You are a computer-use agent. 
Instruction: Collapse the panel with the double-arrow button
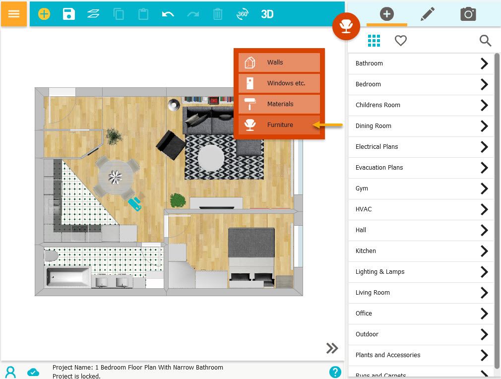tap(332, 348)
